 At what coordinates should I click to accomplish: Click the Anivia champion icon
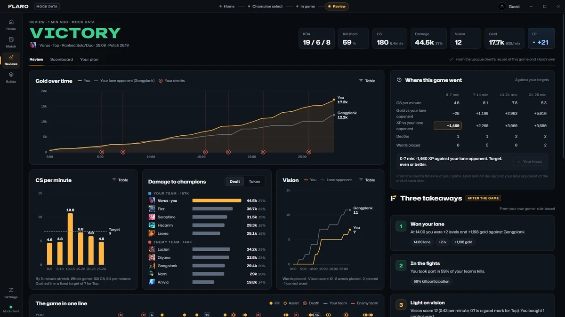pos(152,282)
